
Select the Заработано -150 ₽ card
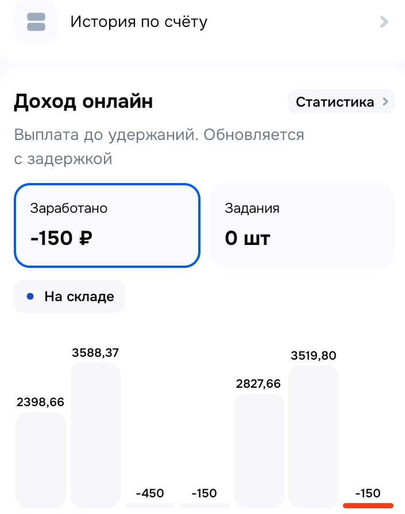pos(107,225)
